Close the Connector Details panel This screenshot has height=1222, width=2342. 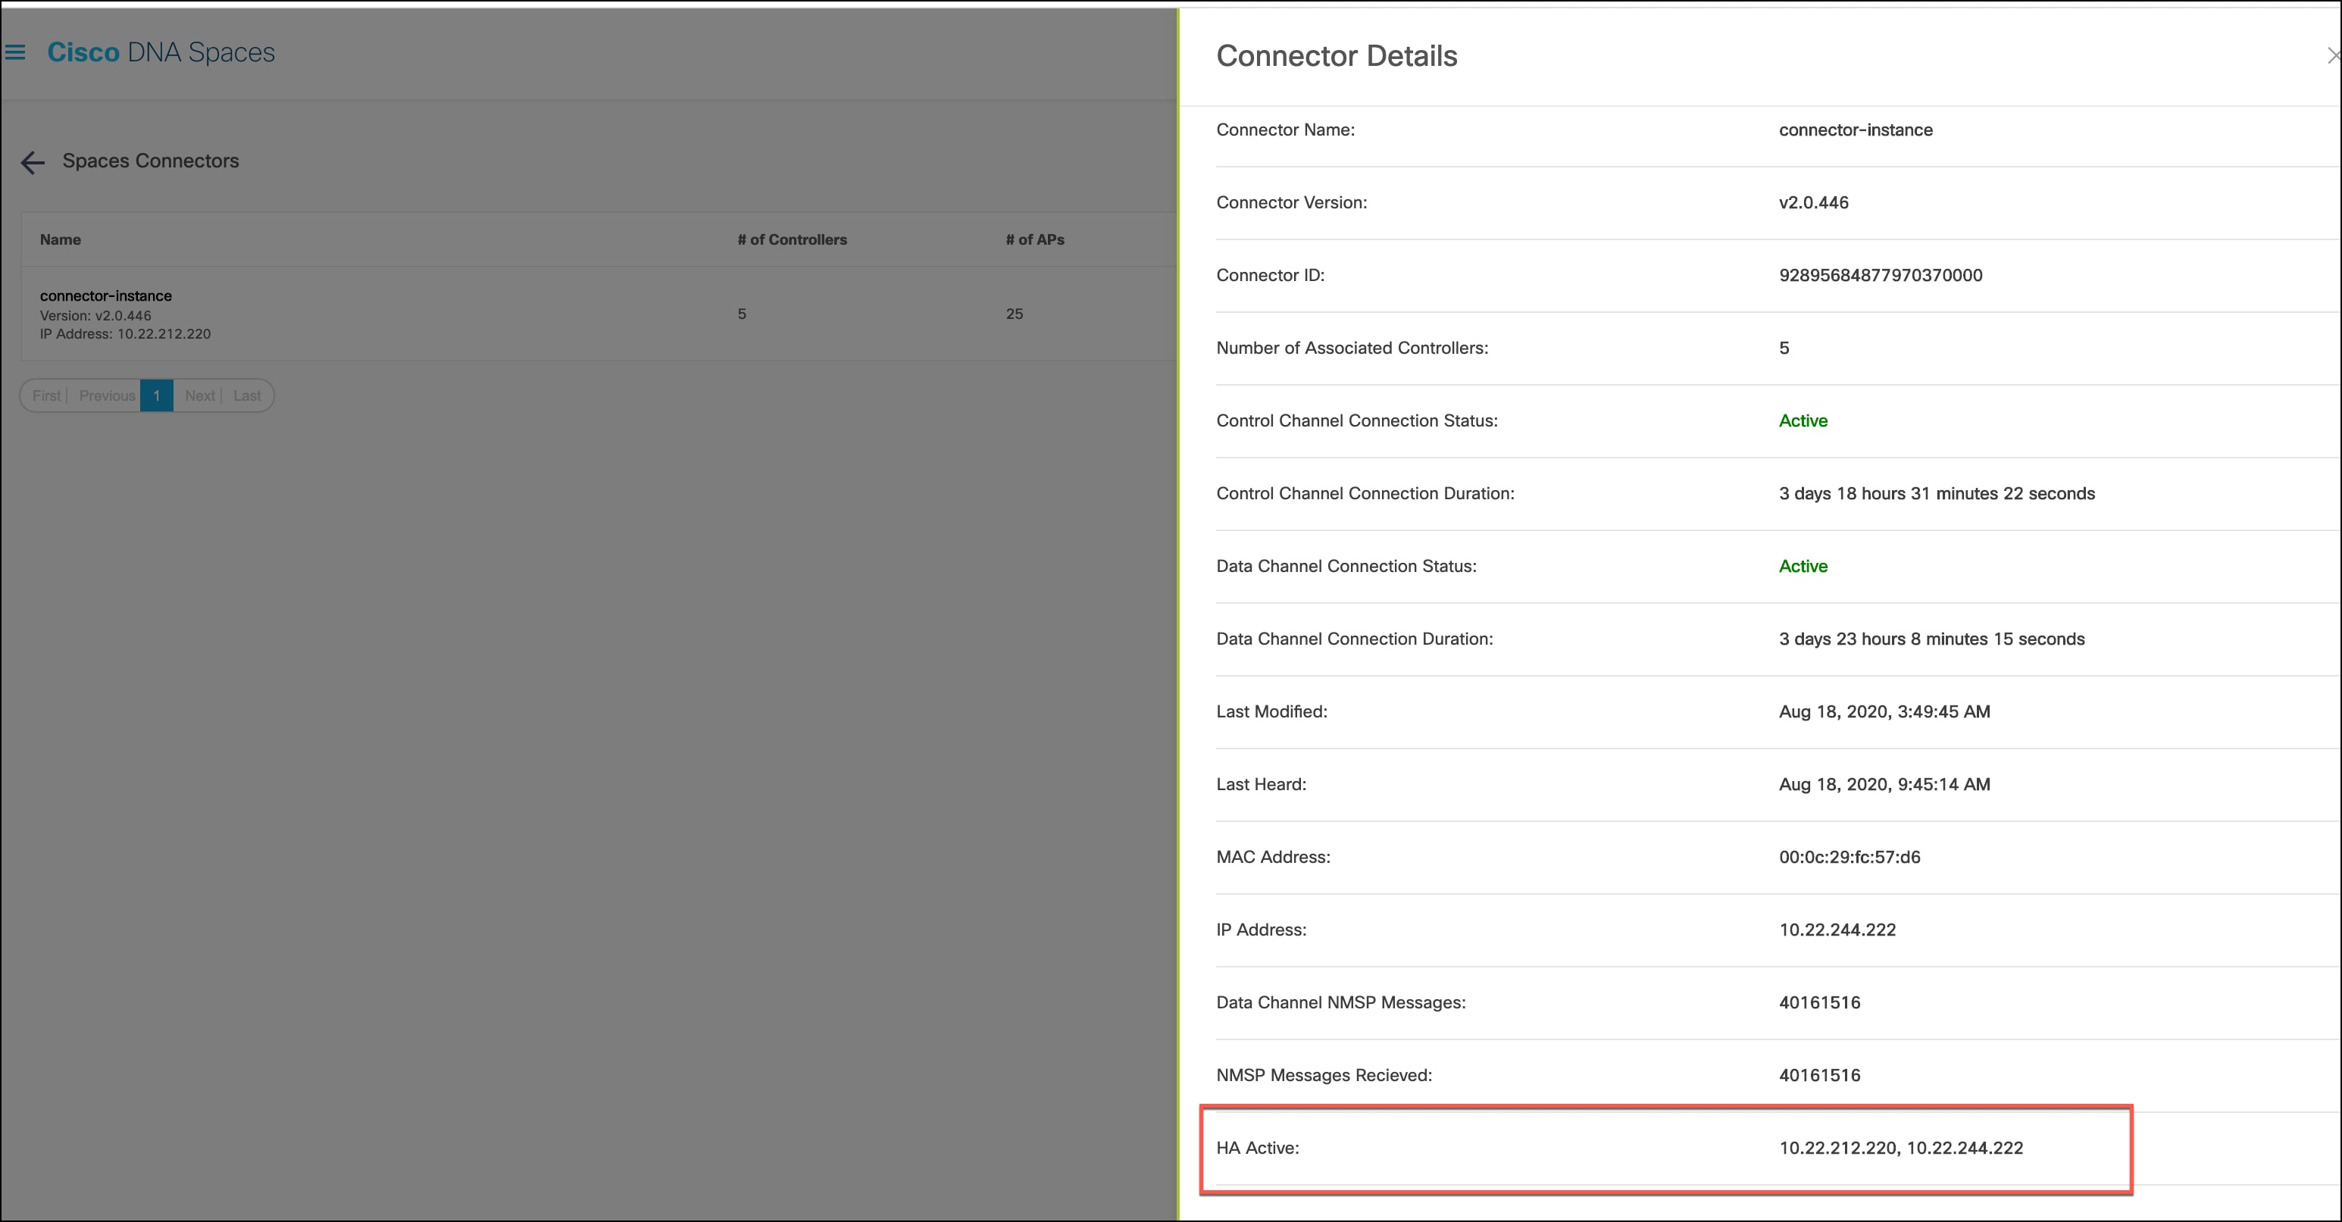(2333, 56)
